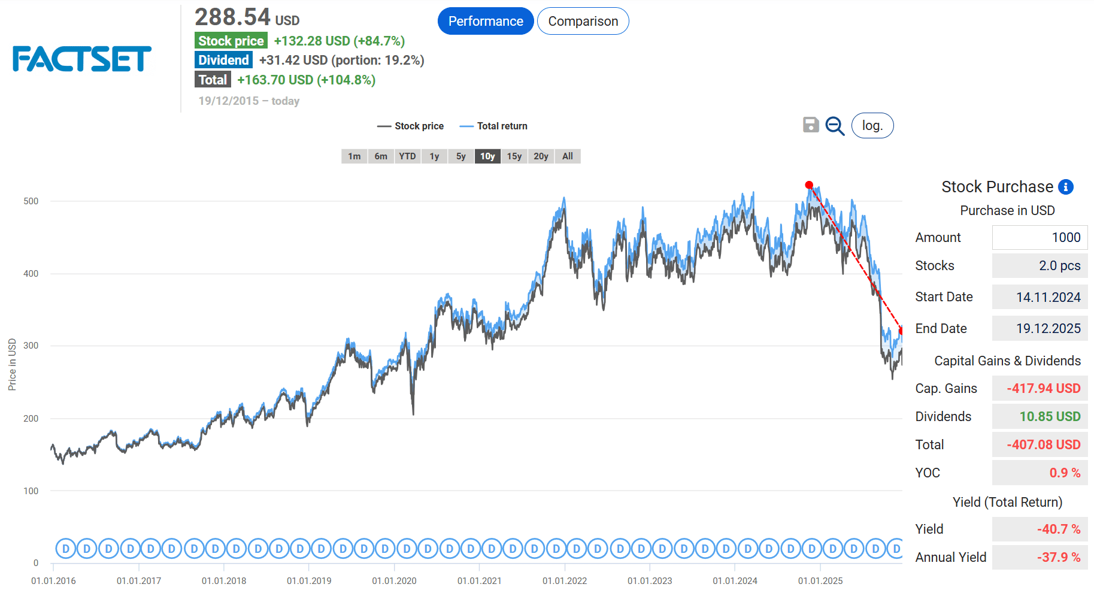Click the purchase Amount input field
Image resolution: width=1094 pixels, height=590 pixels.
1039,237
